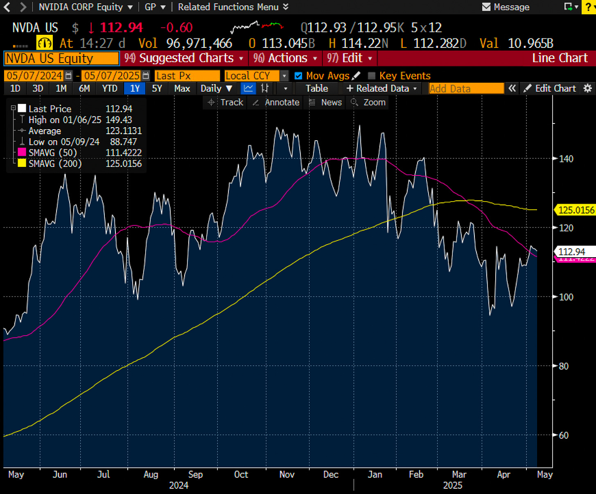Click the magenta SMAVG (50) color swatch

(x=22, y=152)
